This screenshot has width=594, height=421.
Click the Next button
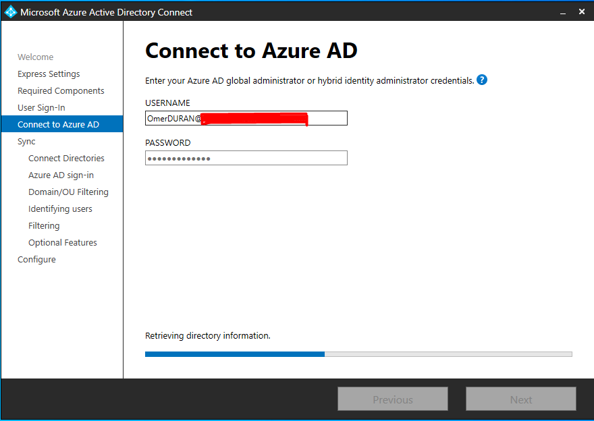521,399
